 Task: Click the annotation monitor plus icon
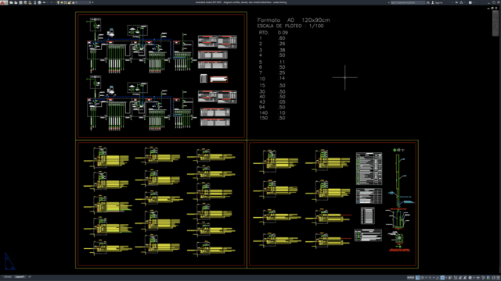click(478, 278)
